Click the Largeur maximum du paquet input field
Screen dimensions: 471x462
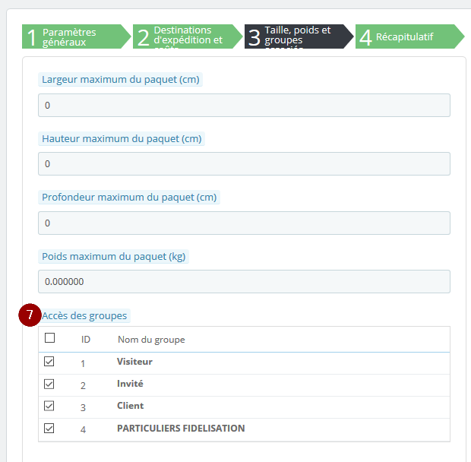[x=244, y=105]
